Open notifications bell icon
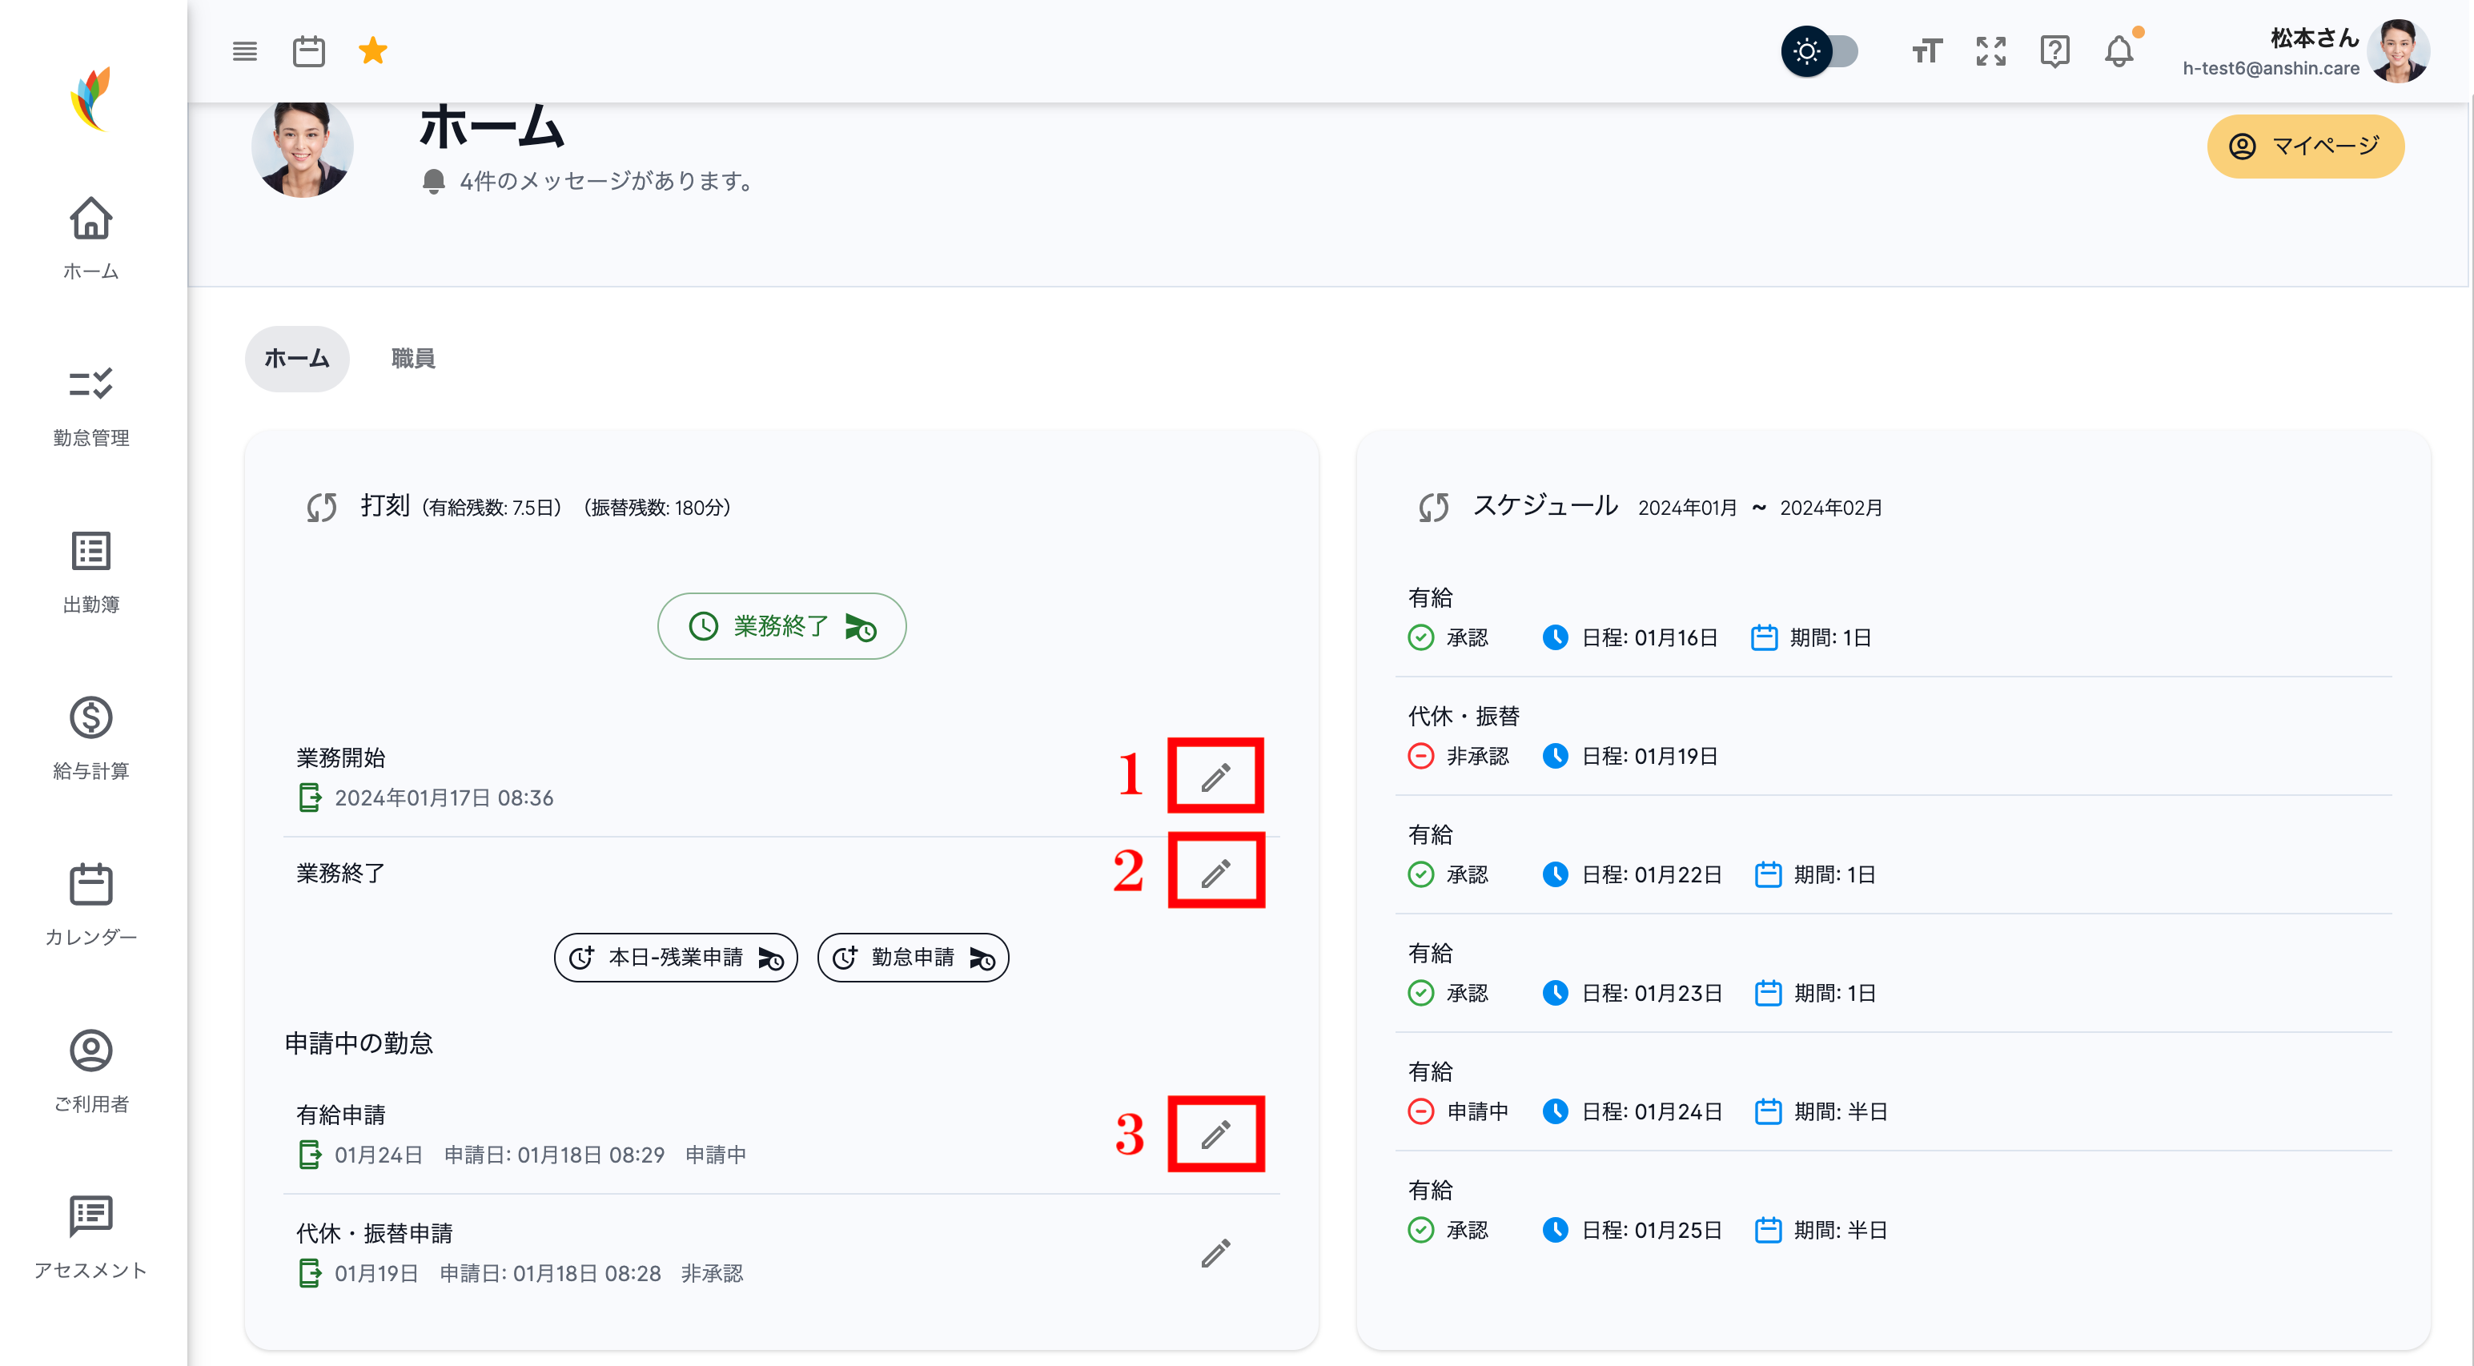The height and width of the screenshot is (1366, 2474). (2119, 51)
